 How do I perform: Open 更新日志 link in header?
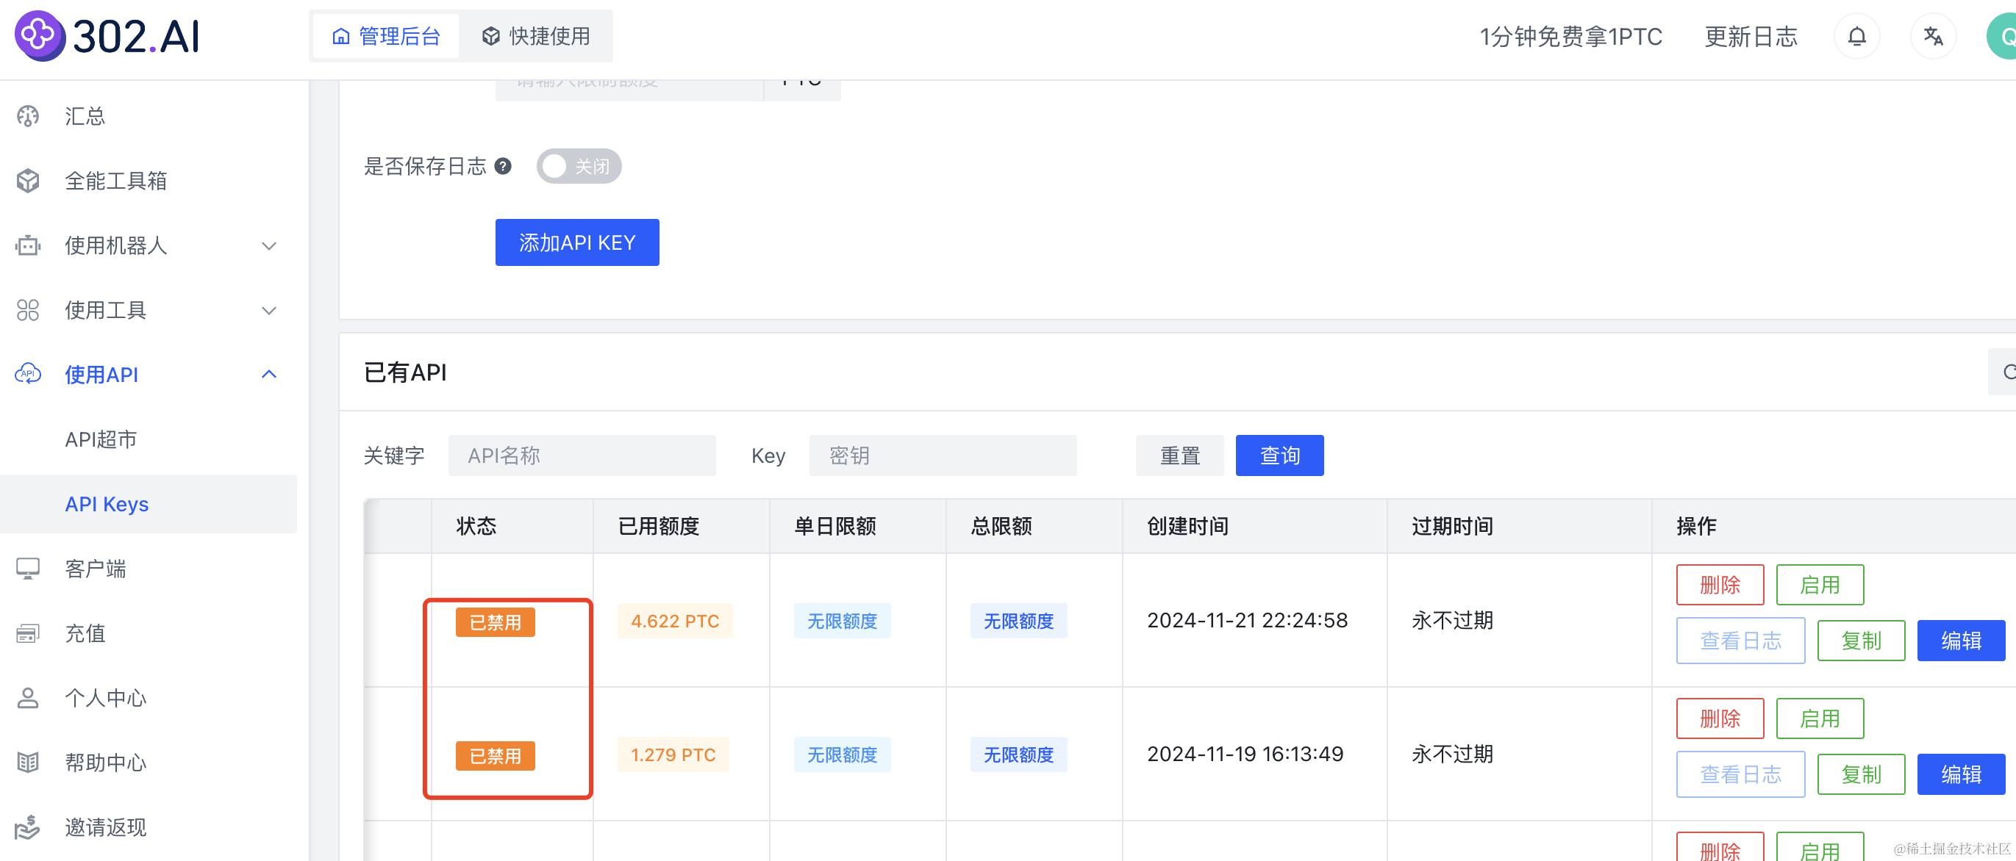[x=1750, y=37]
